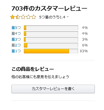
Task: Click the third empty star icon
Action: pyautogui.click(x=23, y=17)
